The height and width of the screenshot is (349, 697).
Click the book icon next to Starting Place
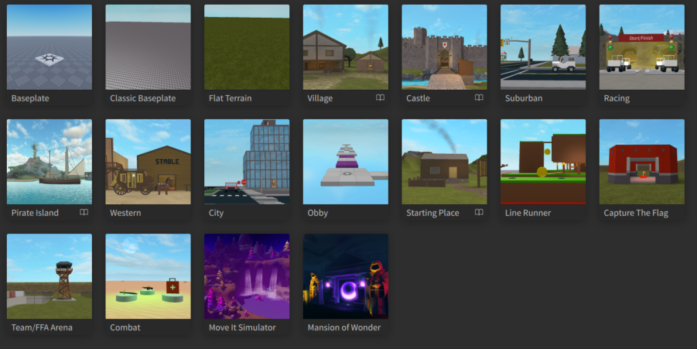tap(479, 212)
